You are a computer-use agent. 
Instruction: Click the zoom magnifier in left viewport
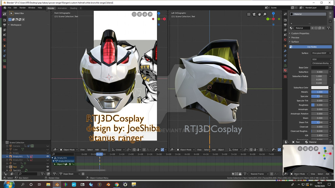[x=265, y=14]
